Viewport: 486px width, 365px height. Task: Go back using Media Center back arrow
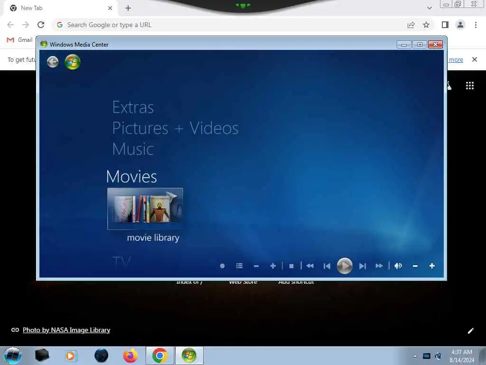53,62
